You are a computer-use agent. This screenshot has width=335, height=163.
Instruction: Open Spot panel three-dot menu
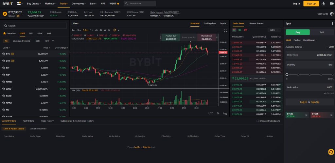(x=332, y=23)
